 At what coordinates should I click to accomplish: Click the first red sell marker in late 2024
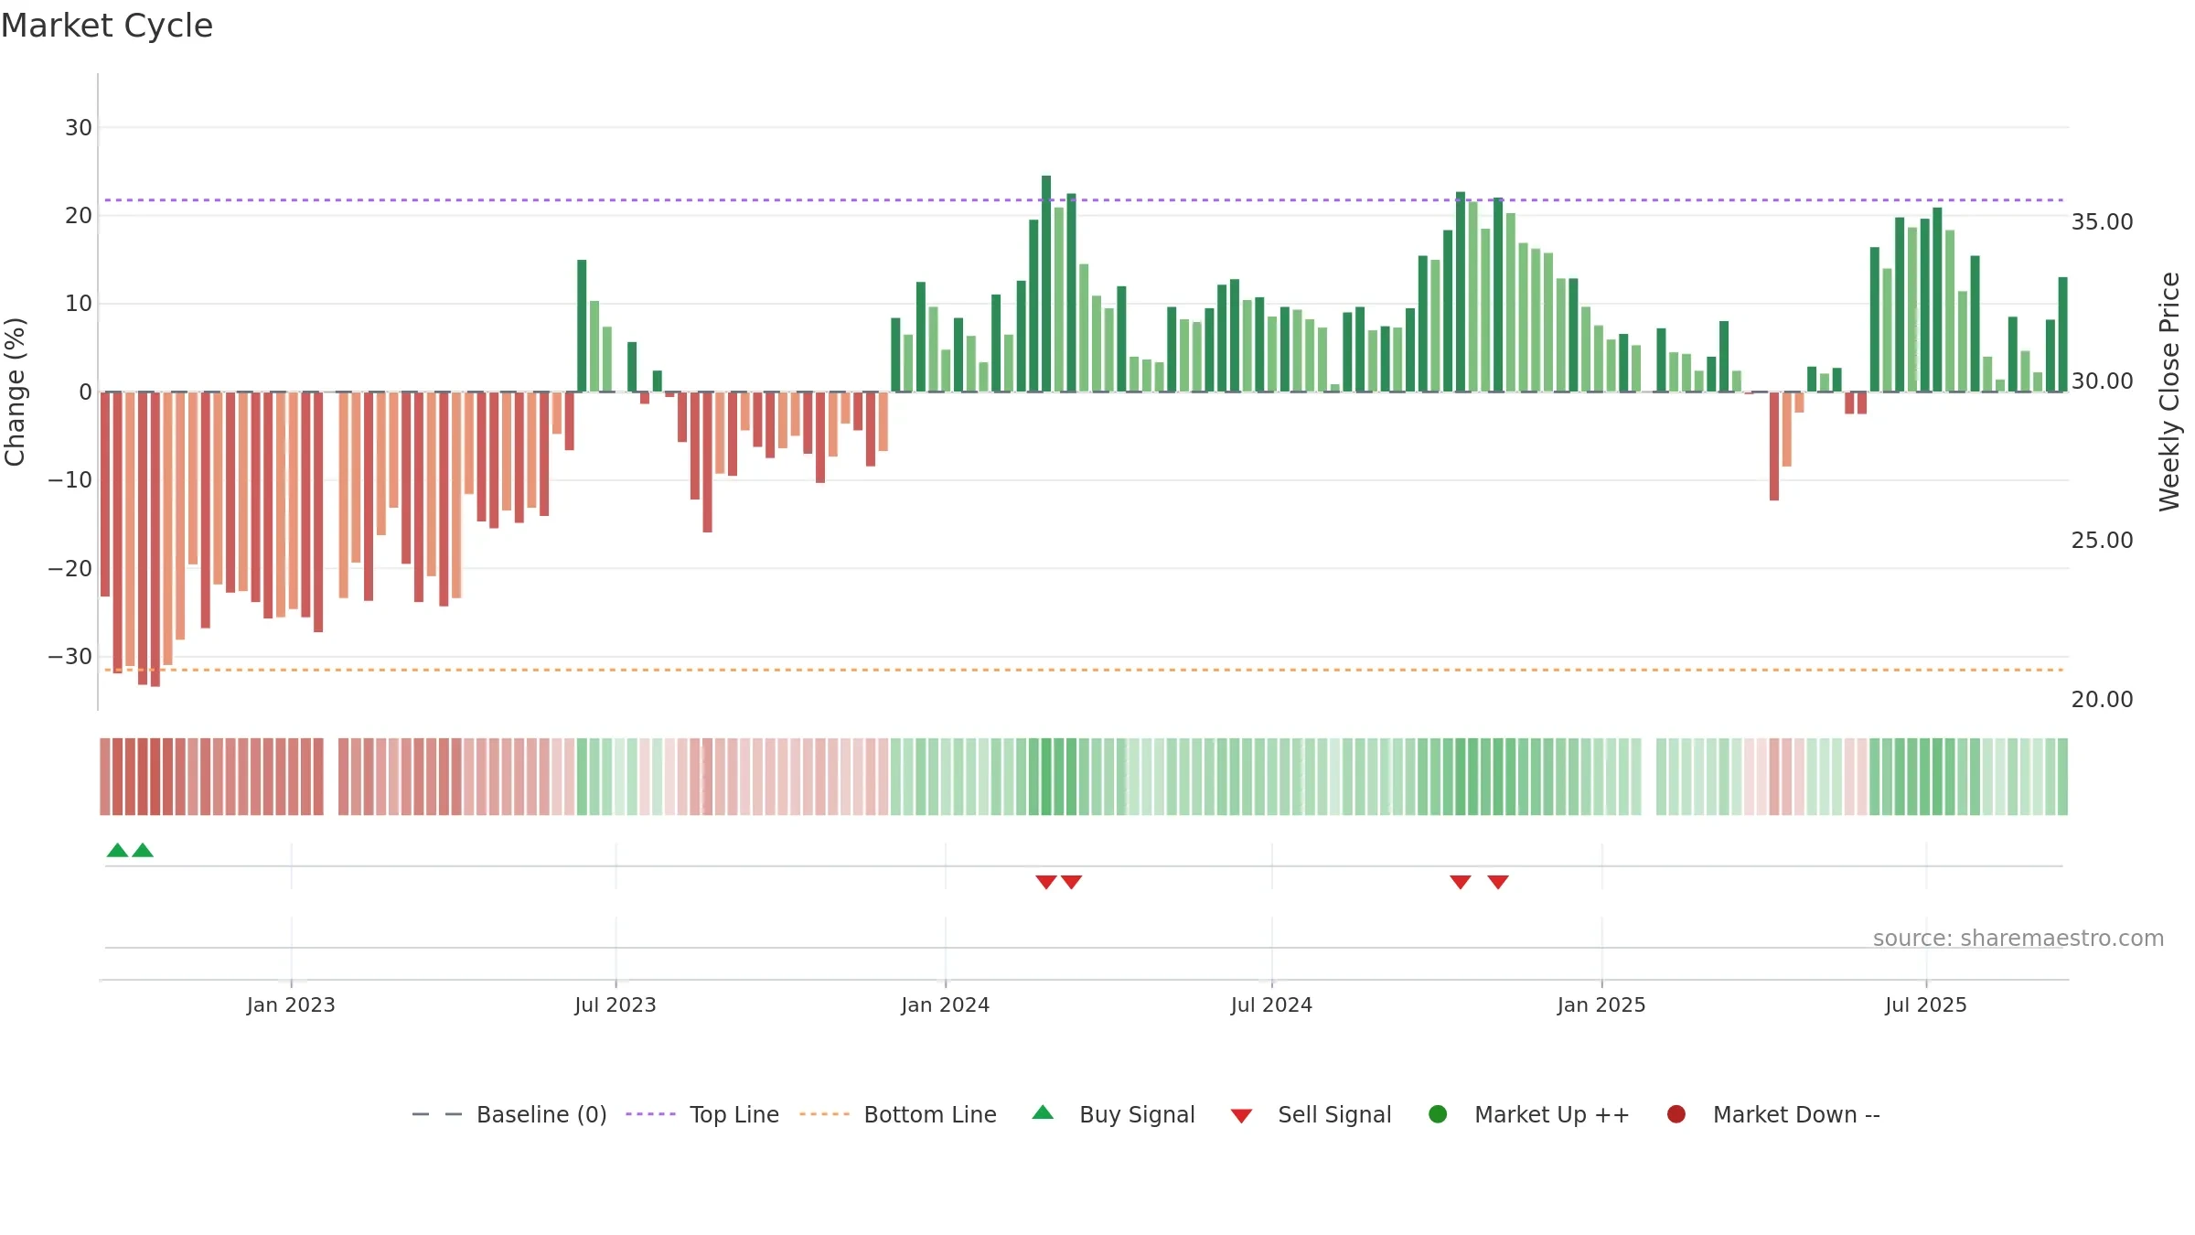tap(1461, 882)
